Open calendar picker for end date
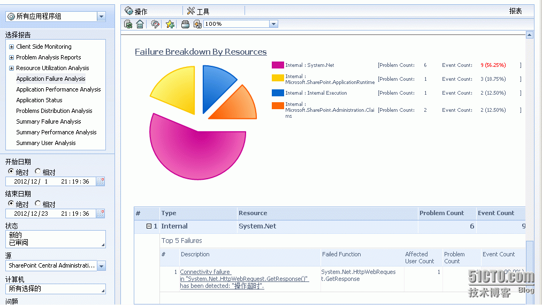Screen dimensions: 542x305 tap(100, 213)
